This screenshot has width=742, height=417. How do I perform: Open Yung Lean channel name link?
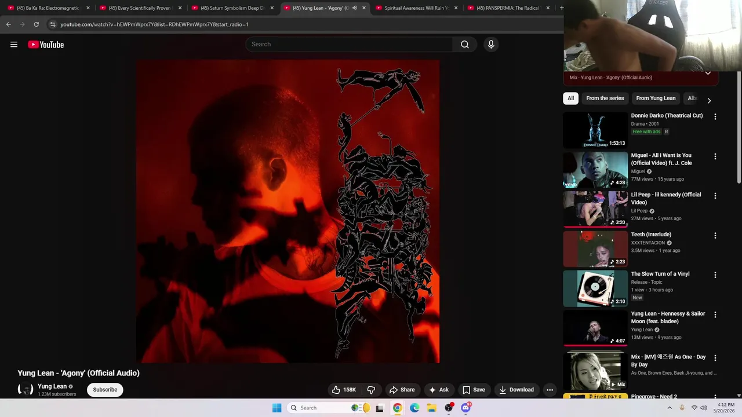point(52,386)
